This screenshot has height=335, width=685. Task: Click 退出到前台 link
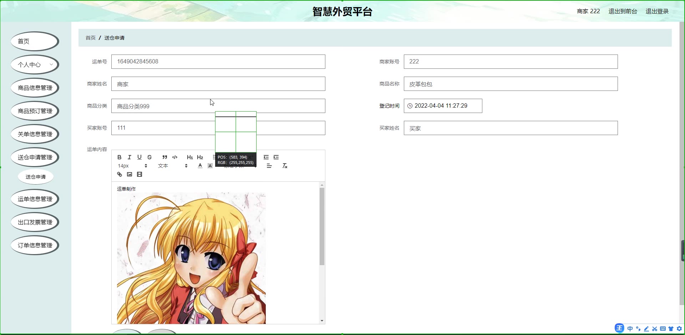coord(623,11)
